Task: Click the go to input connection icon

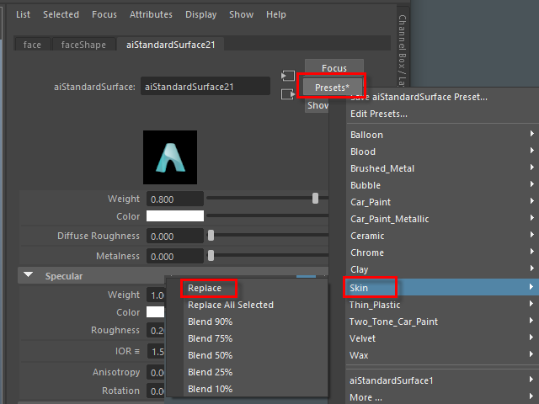Action: [288, 77]
